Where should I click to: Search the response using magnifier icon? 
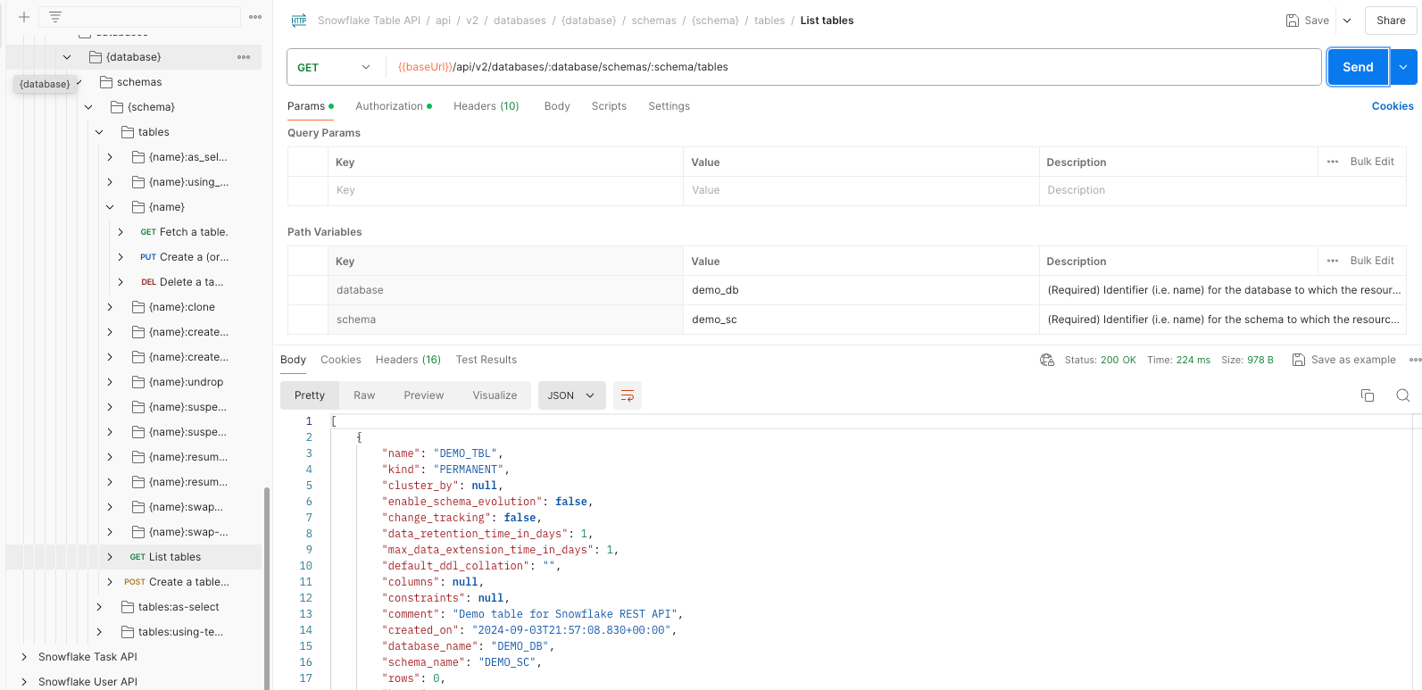pos(1402,395)
